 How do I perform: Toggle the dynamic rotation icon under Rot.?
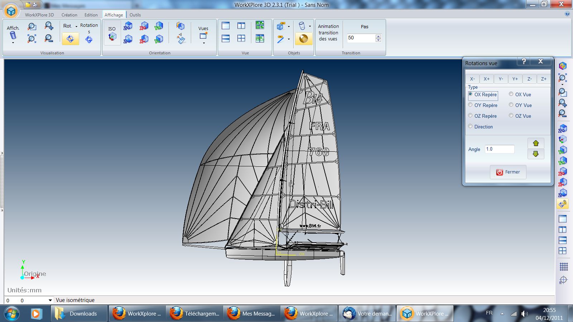[x=70, y=39]
